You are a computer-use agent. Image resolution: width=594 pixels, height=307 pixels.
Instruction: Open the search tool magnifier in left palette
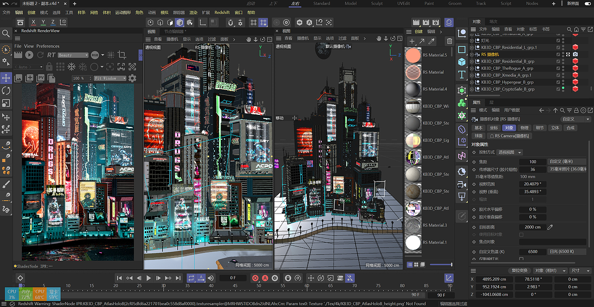click(x=6, y=33)
